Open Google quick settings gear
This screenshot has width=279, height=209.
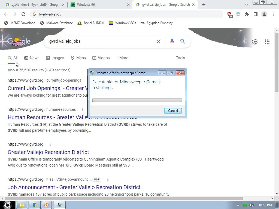coord(255,42)
